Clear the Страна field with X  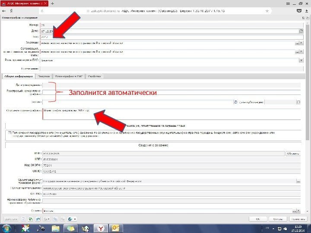(298, 211)
